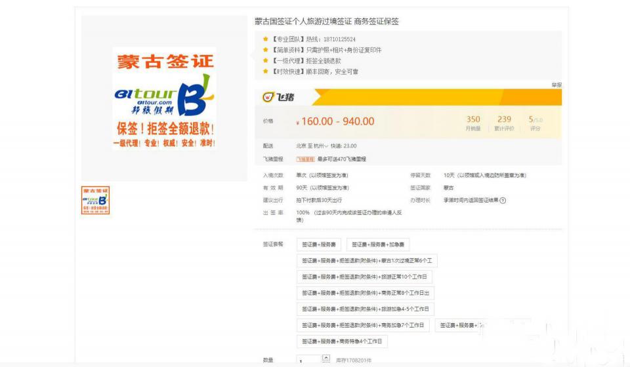Choose the 旅游正常10个工作日 package
Image resolution: width=630 pixels, height=367 pixels.
pos(364,277)
